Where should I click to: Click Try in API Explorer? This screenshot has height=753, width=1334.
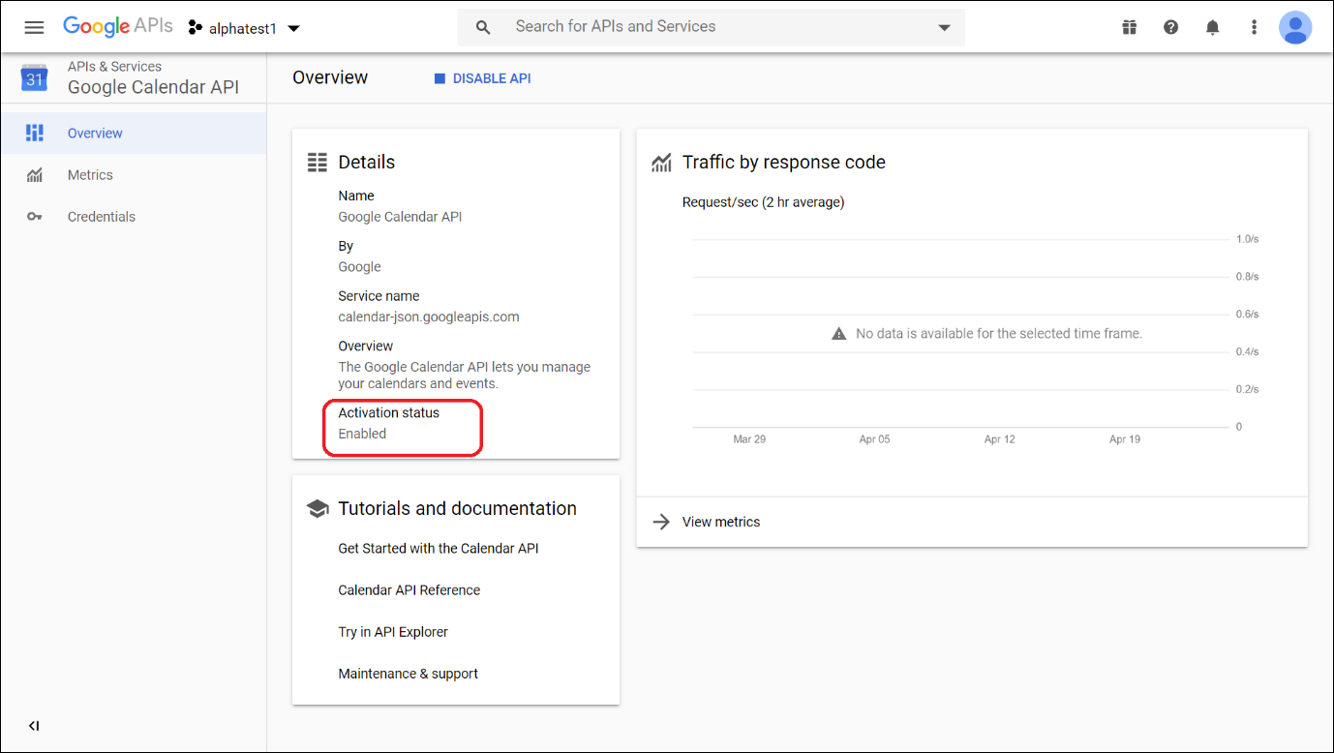coord(392,632)
